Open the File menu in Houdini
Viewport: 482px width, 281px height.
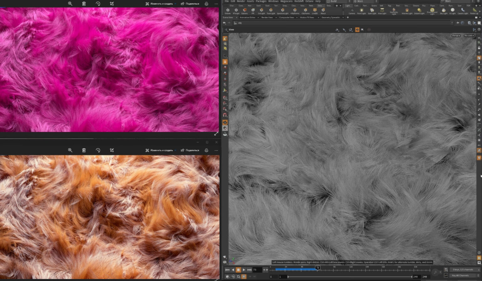[x=227, y=1]
